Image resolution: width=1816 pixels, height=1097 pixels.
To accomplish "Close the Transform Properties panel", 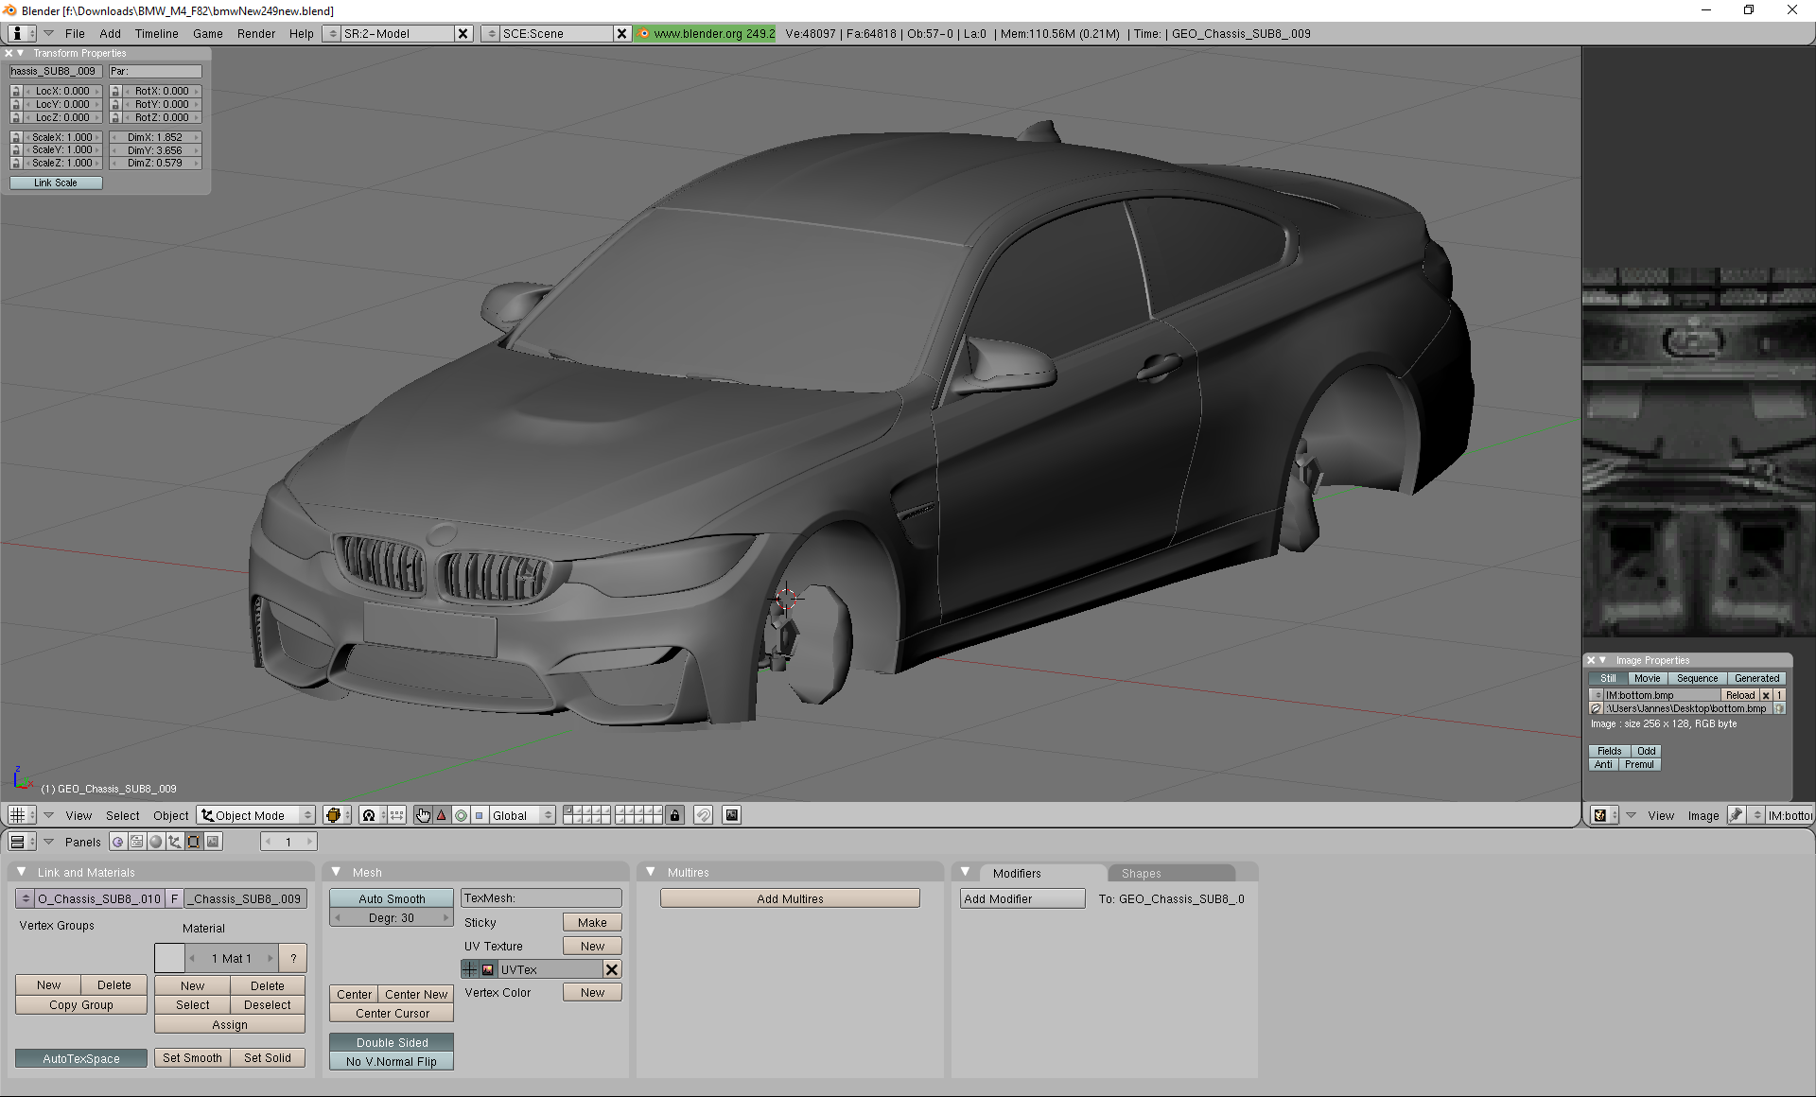I will pyautogui.click(x=9, y=53).
